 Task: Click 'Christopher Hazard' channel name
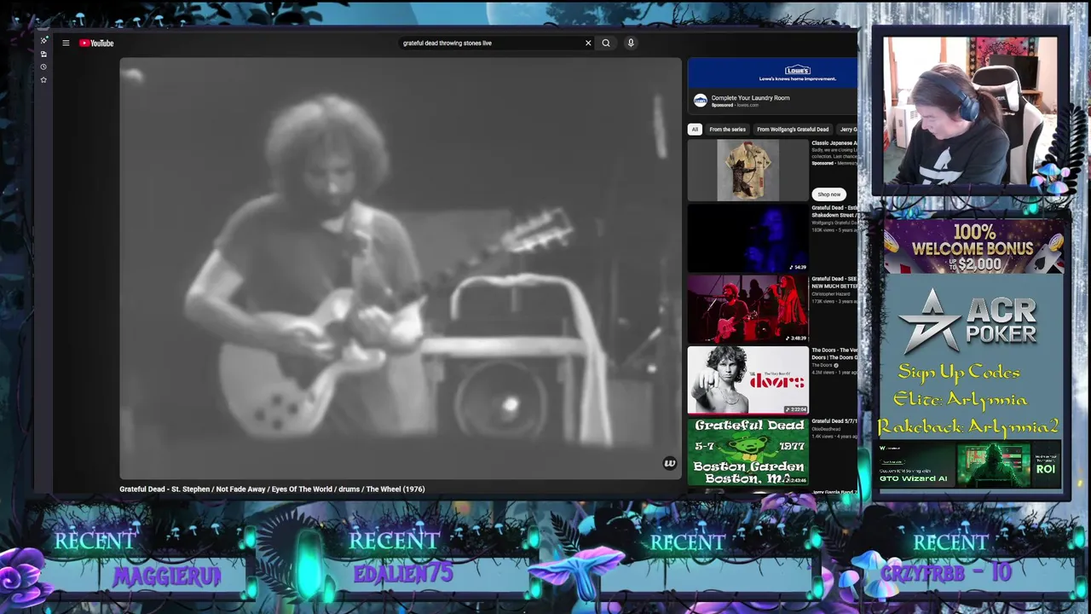[830, 294]
